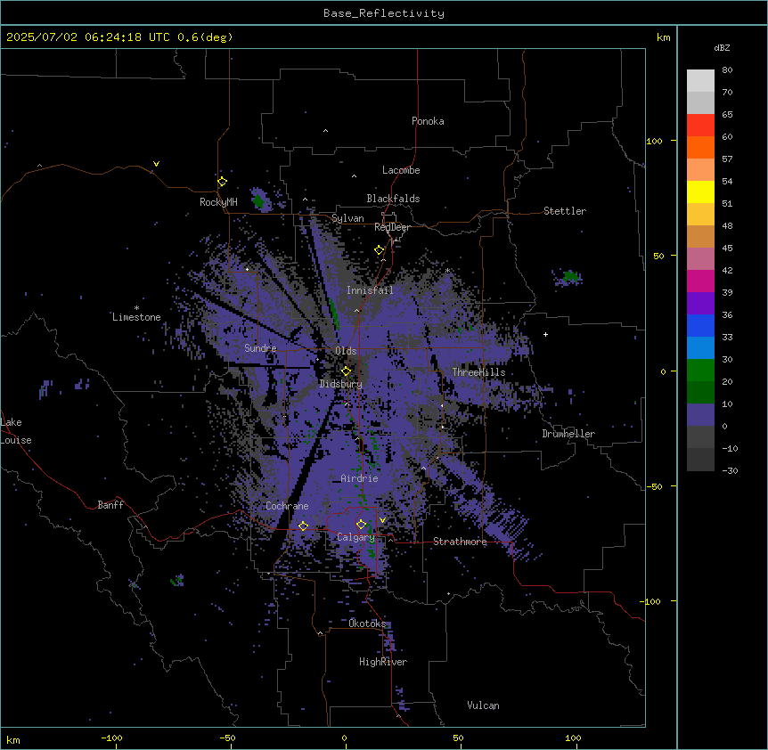Click the Innisfail city label
This screenshot has height=750, width=768.
pyautogui.click(x=370, y=290)
